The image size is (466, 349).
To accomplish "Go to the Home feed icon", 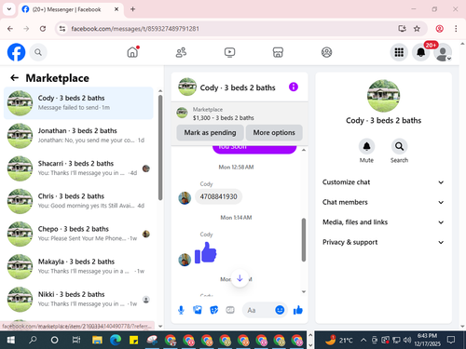I will coord(132,52).
